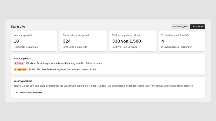Screen dimensions: 216x121
Task: Select the value '324'
Action: tap(67, 41)
